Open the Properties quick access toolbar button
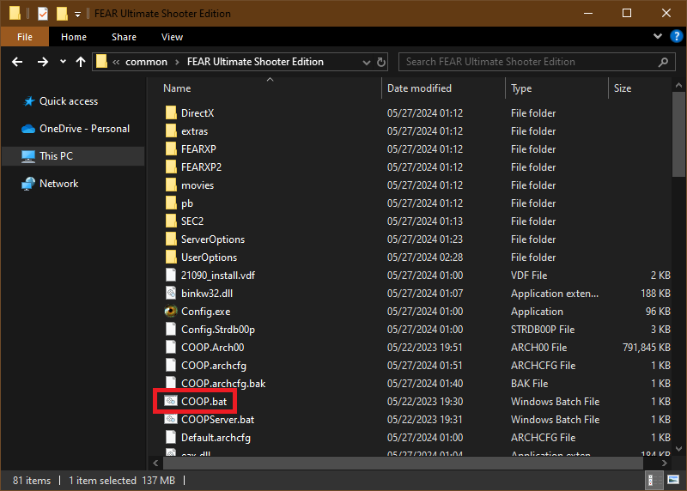Image resolution: width=687 pixels, height=491 pixels. click(42, 14)
